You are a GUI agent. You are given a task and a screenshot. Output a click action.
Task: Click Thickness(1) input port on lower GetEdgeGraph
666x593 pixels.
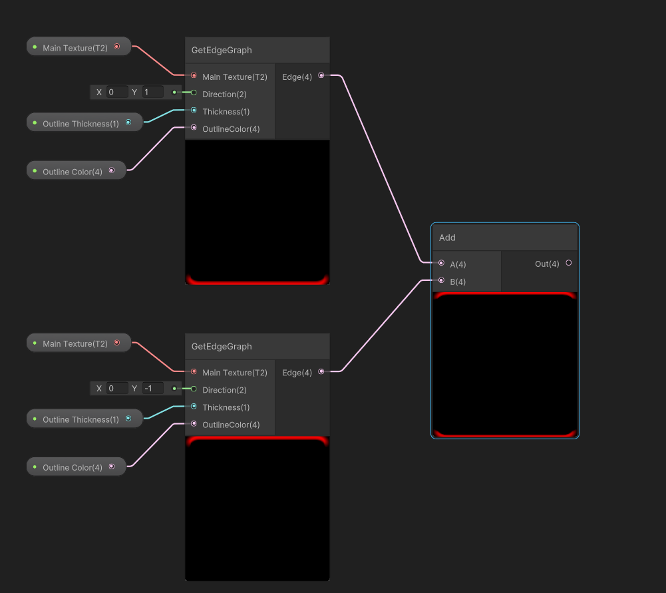pyautogui.click(x=194, y=407)
